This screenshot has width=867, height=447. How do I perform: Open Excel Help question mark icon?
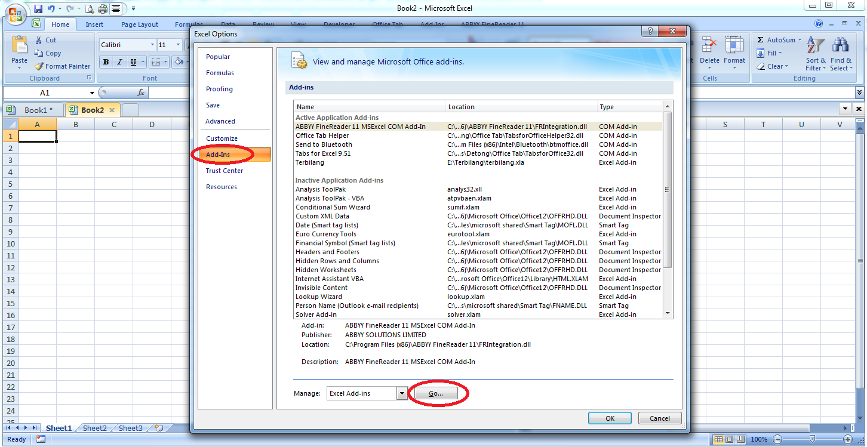click(819, 24)
